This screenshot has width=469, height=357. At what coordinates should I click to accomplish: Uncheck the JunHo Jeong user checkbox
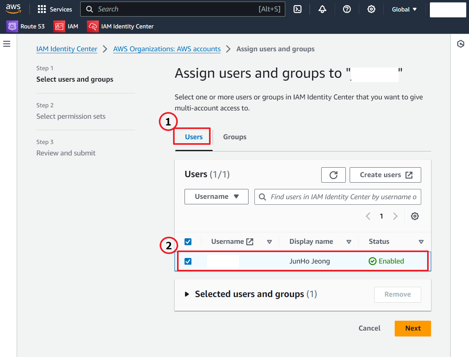188,262
